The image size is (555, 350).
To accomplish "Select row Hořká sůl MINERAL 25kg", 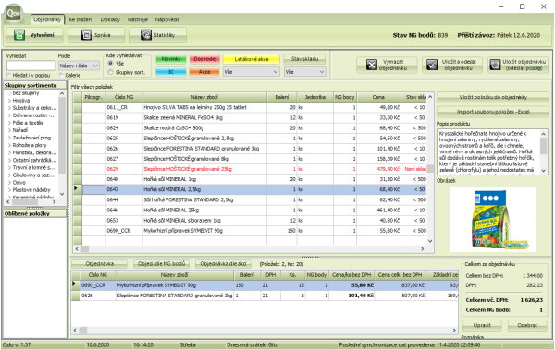I will [250, 210].
